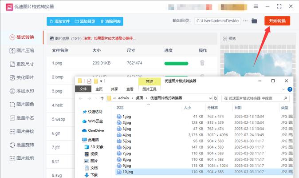Open the quick access toolbar customize dropdown

[x=101, y=81]
